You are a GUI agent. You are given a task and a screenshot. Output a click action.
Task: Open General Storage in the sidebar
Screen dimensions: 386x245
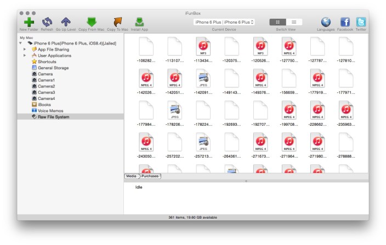(x=53, y=68)
